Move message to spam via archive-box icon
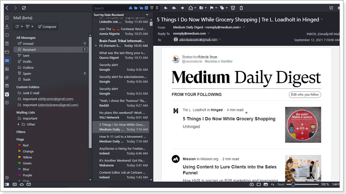 click(233, 8)
